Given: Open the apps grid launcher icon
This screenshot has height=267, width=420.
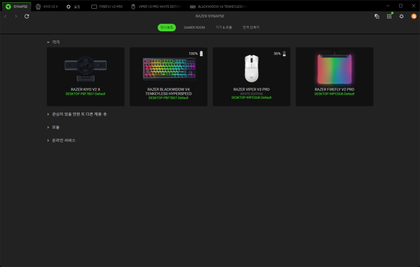Looking at the screenshot, I should point(389,16).
